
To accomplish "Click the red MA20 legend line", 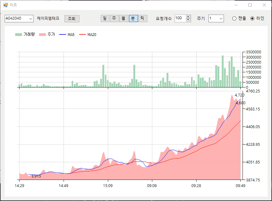I will pos(82,34).
